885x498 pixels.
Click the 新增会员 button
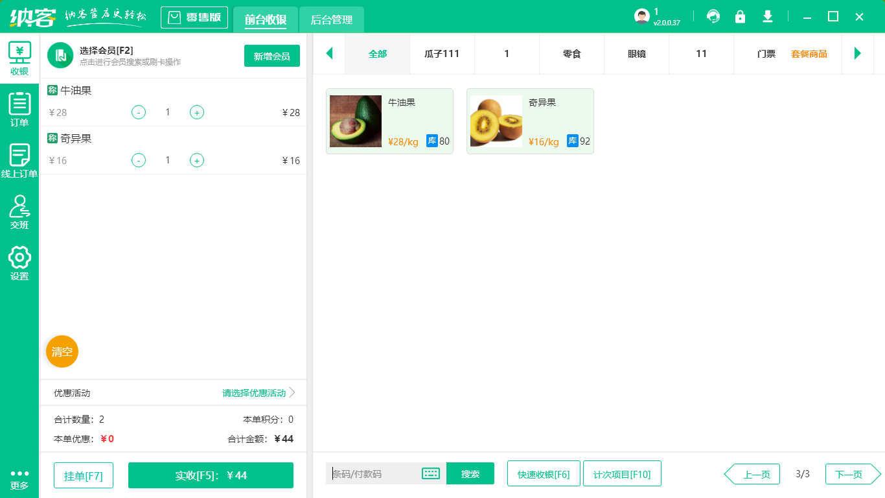click(271, 56)
